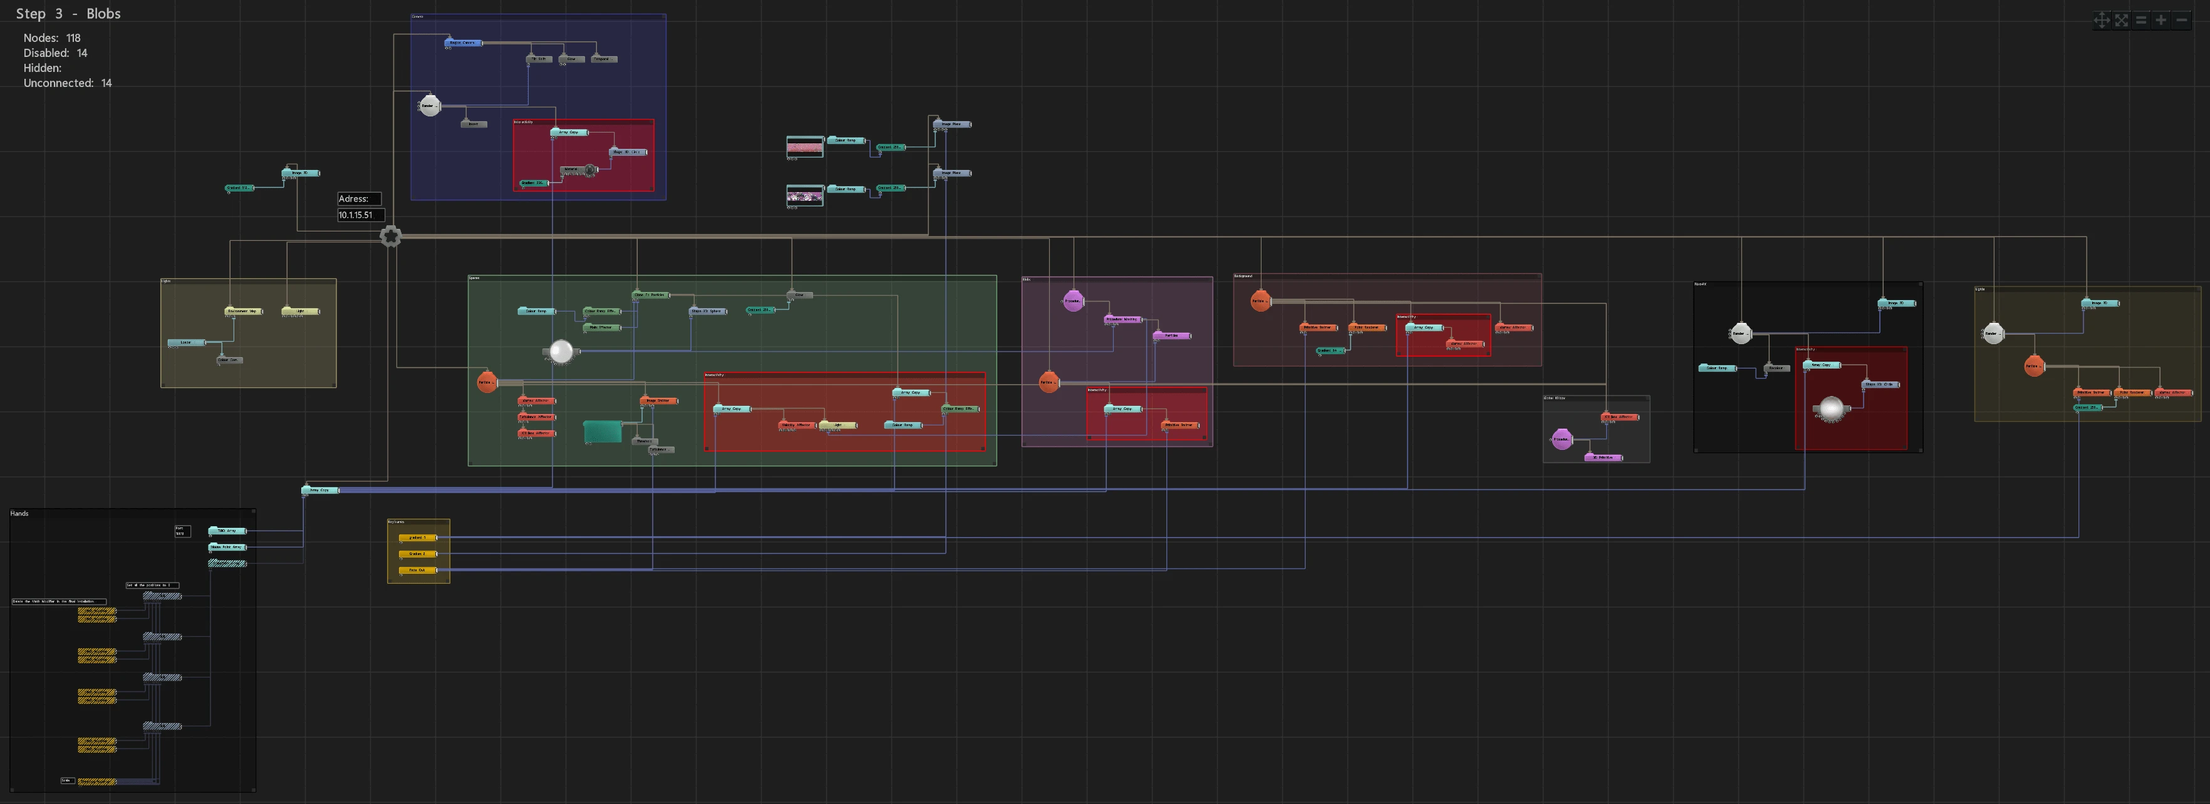Select the Clone To Particles node
The image size is (2210, 804).
[650, 295]
